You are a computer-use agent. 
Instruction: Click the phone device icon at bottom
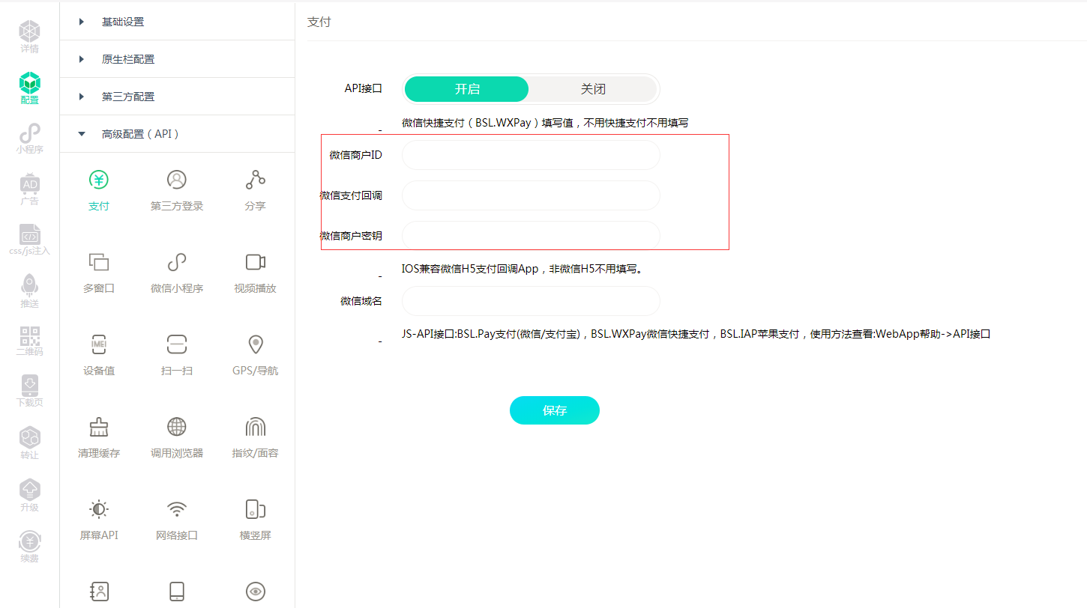click(177, 592)
